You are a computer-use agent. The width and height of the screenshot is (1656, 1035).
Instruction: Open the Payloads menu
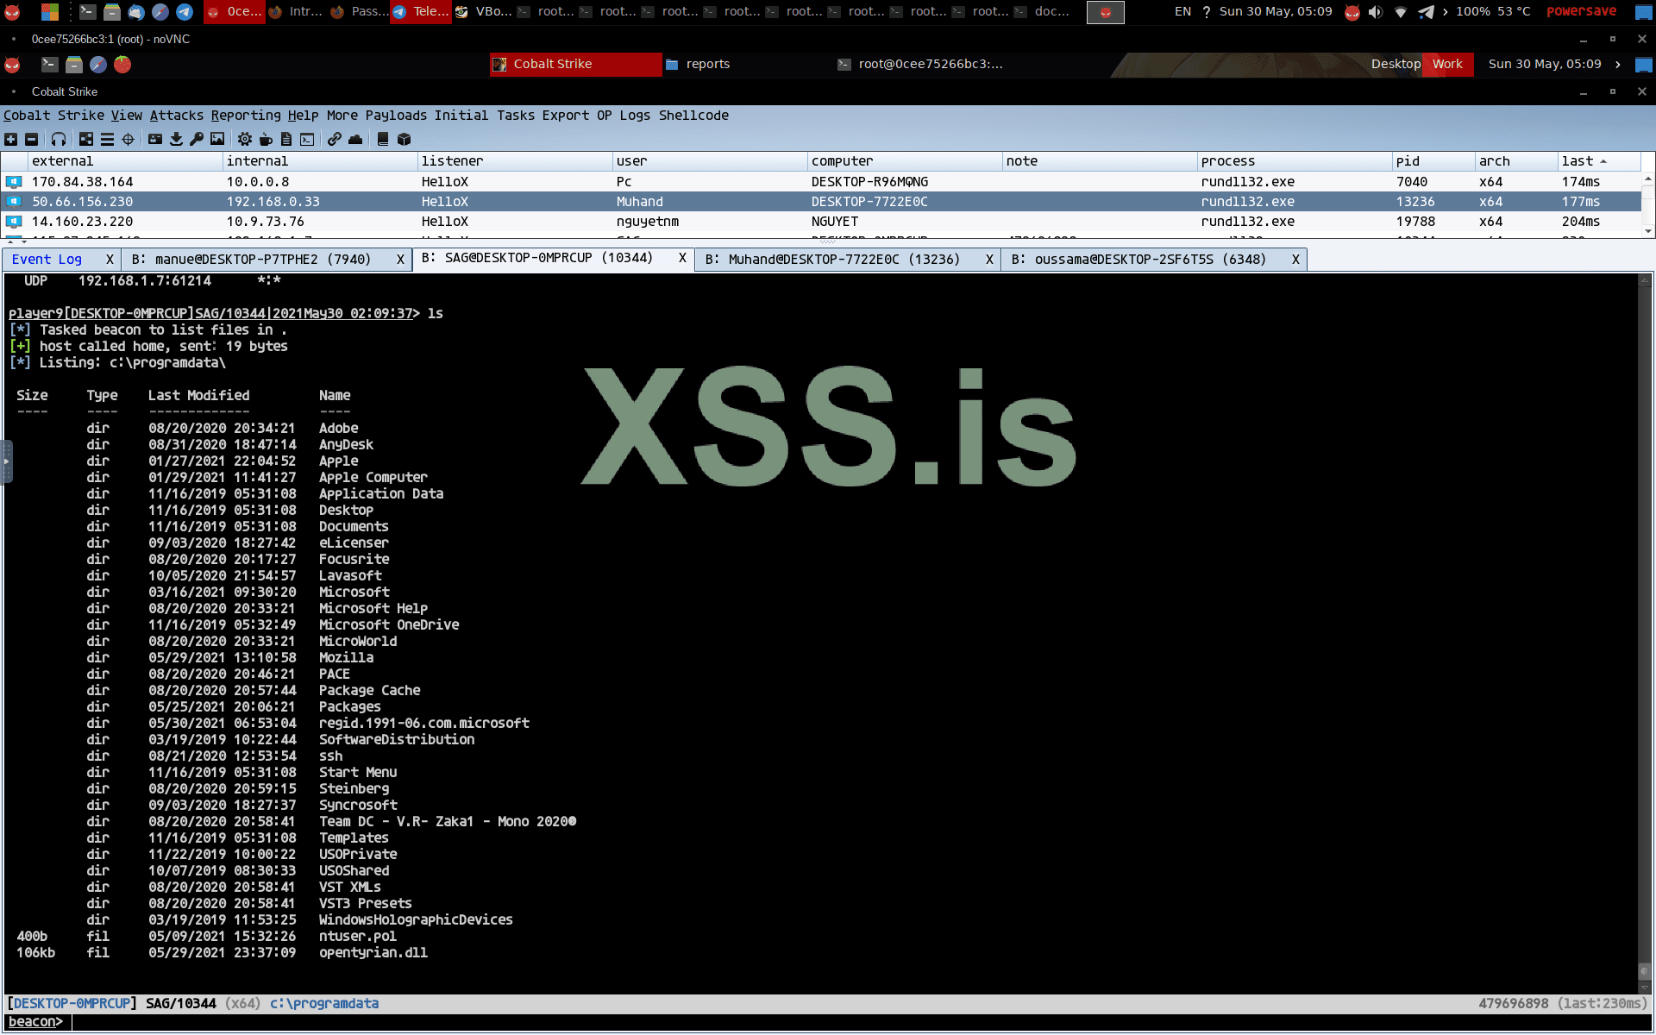click(396, 116)
